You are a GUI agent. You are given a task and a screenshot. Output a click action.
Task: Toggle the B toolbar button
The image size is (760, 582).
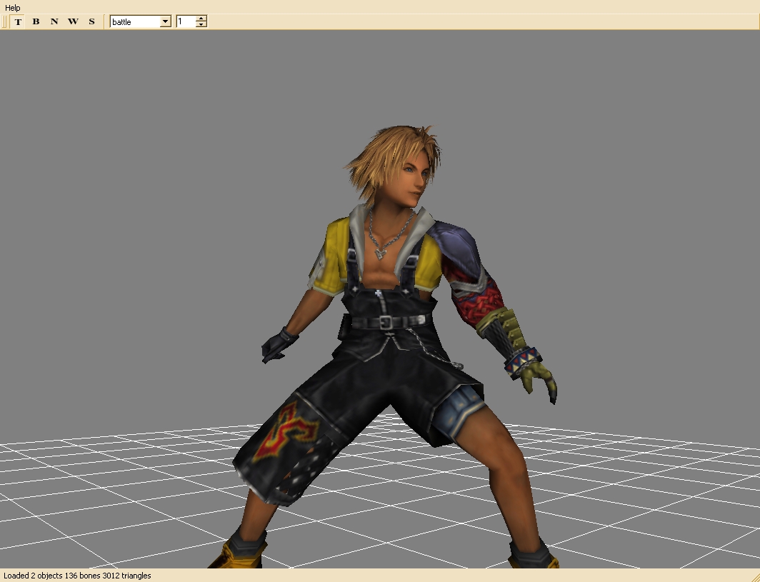pos(36,22)
